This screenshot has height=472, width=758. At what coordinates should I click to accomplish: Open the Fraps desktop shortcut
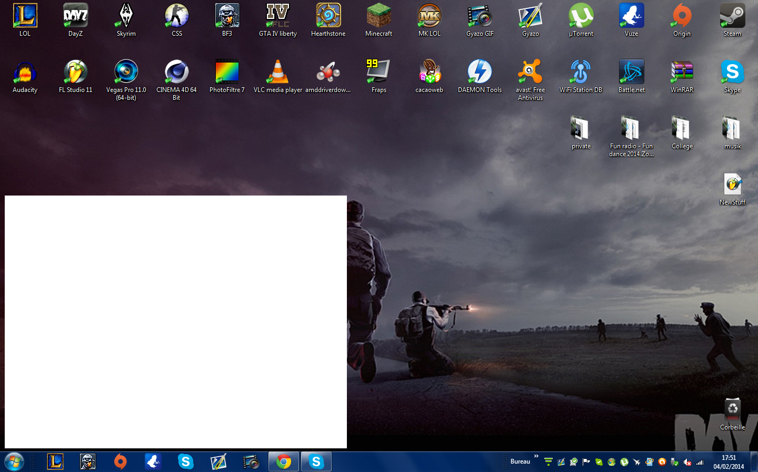(x=379, y=77)
